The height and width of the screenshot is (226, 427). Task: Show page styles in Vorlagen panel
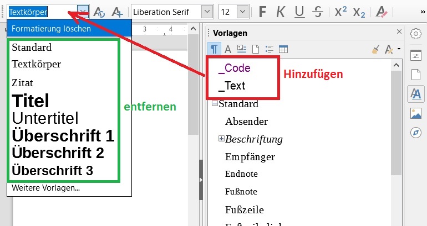[256, 49]
